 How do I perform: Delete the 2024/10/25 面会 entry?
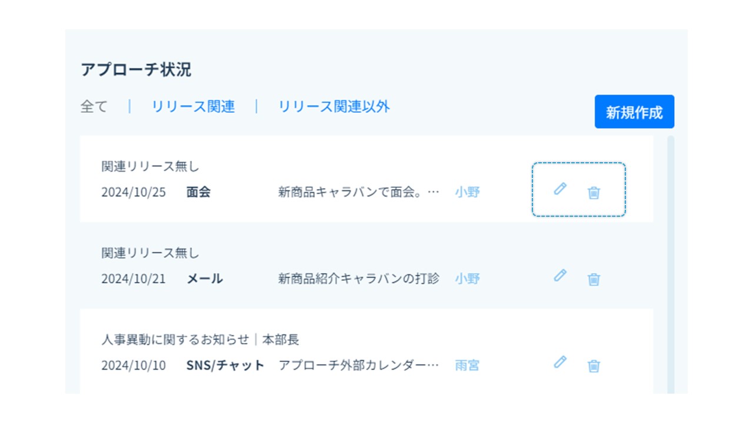click(x=594, y=192)
